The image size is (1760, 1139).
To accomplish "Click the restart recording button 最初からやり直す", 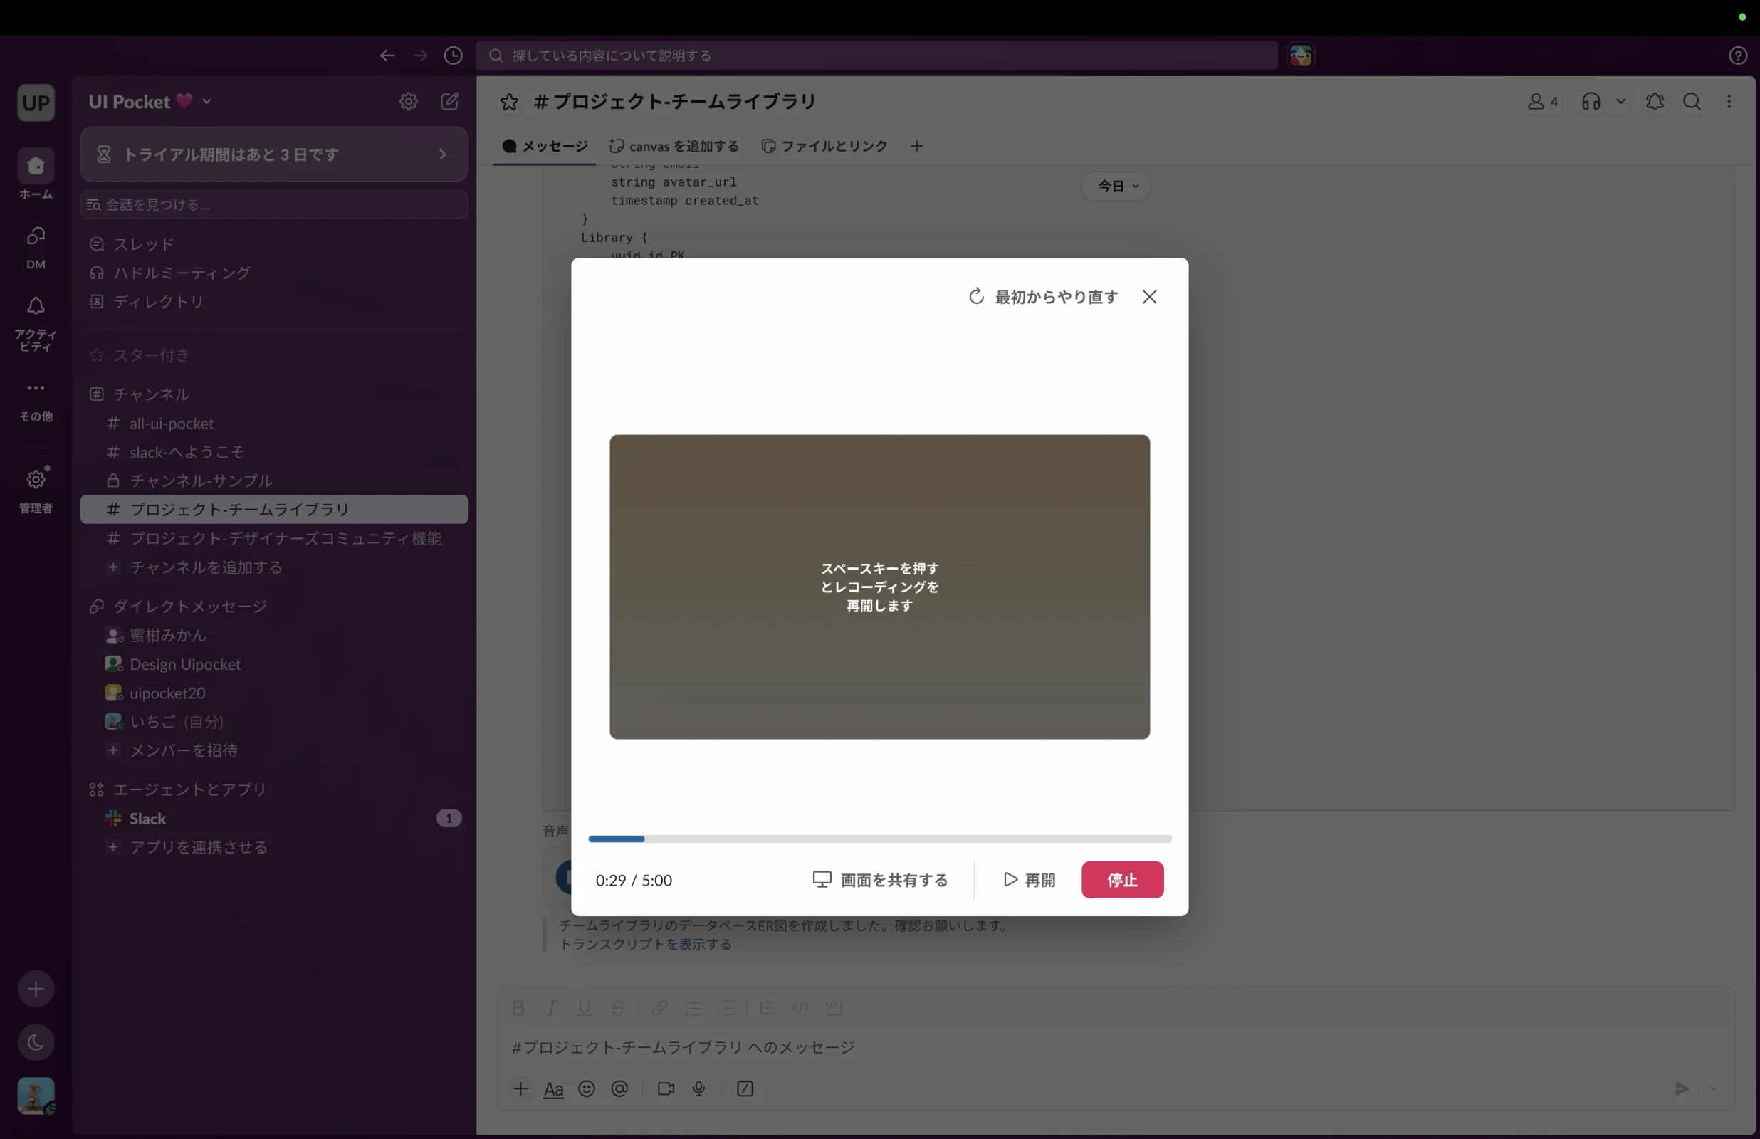I will 1043,297.
